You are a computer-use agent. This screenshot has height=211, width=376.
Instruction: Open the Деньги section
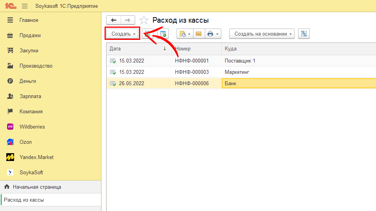tap(28, 81)
